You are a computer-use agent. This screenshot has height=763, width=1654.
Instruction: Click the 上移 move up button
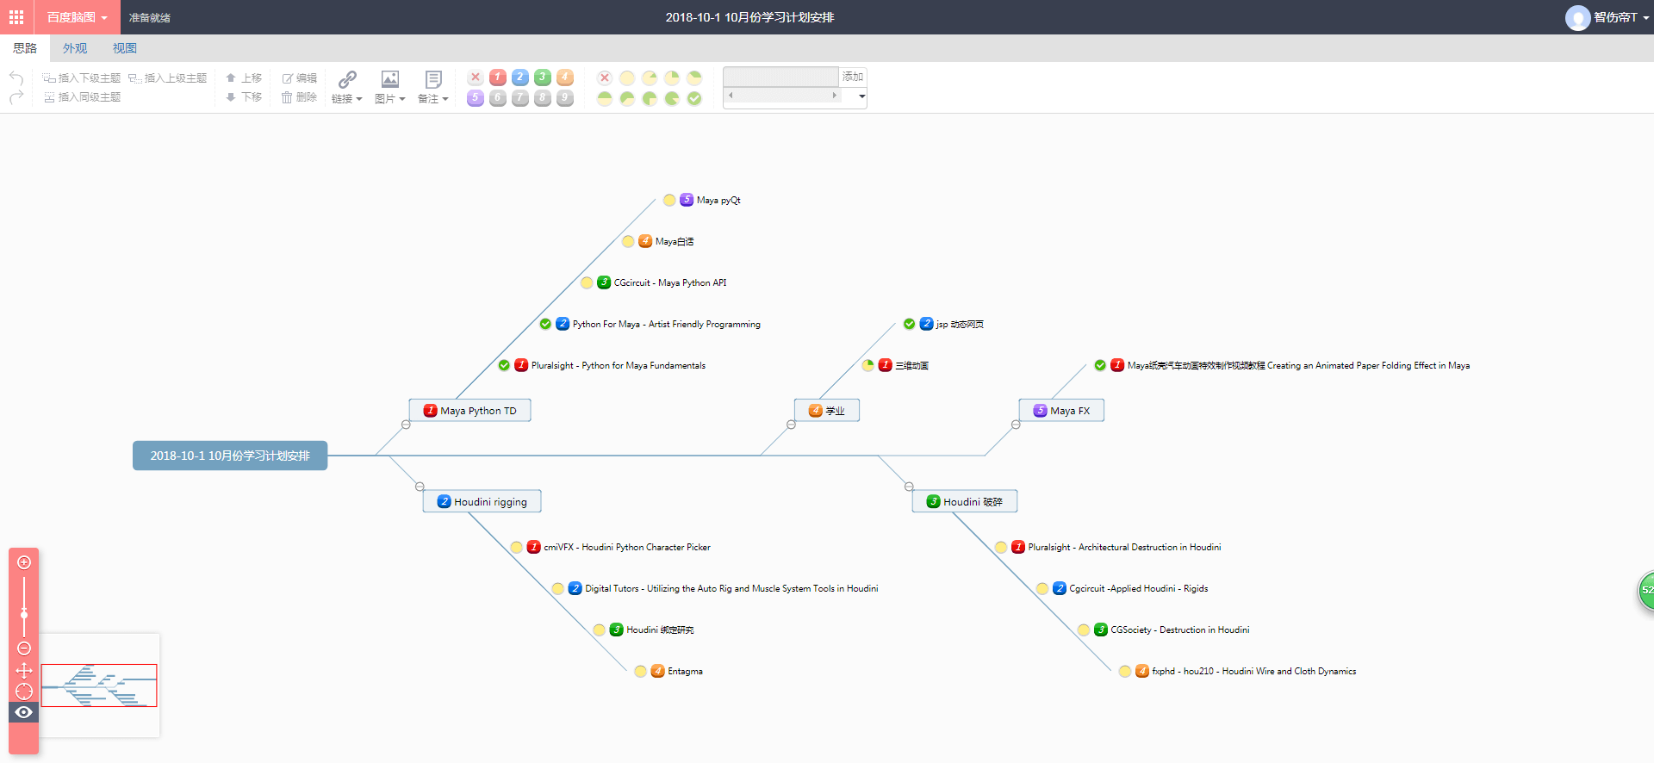[x=244, y=78]
